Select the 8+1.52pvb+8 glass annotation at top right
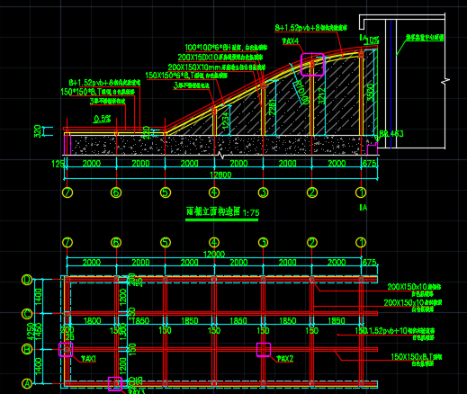 tap(310, 28)
